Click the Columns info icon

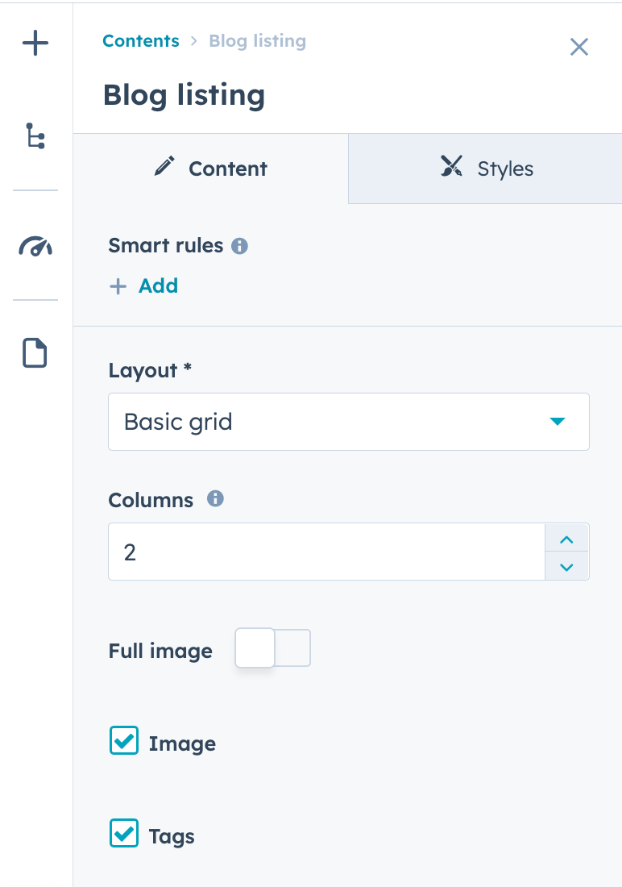point(215,499)
